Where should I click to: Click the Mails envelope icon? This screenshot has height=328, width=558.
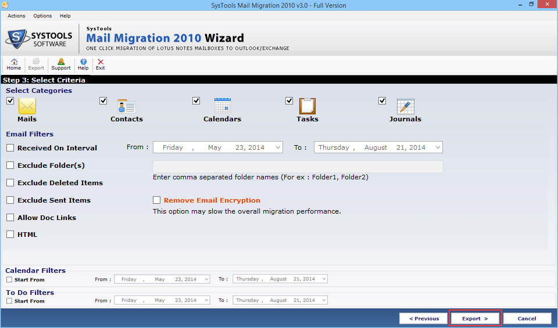[27, 106]
